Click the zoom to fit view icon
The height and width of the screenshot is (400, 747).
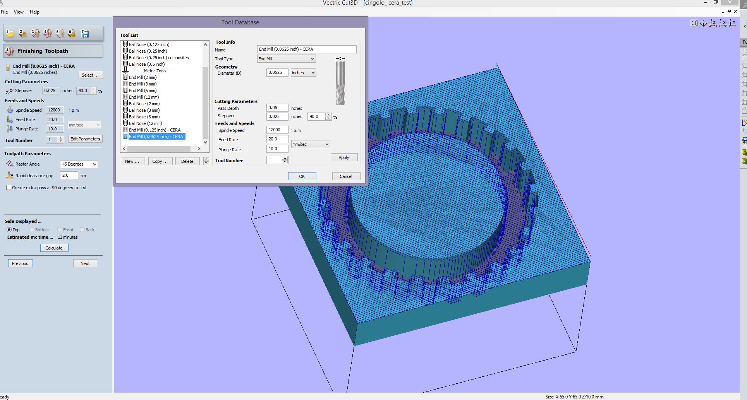click(x=694, y=23)
